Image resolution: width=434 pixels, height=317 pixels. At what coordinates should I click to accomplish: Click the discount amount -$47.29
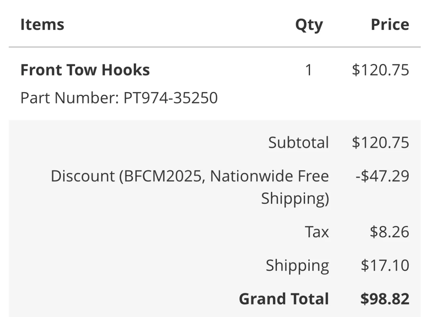point(382,176)
